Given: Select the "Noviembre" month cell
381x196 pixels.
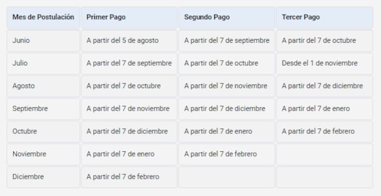Looking at the screenshot, I should point(29,154).
